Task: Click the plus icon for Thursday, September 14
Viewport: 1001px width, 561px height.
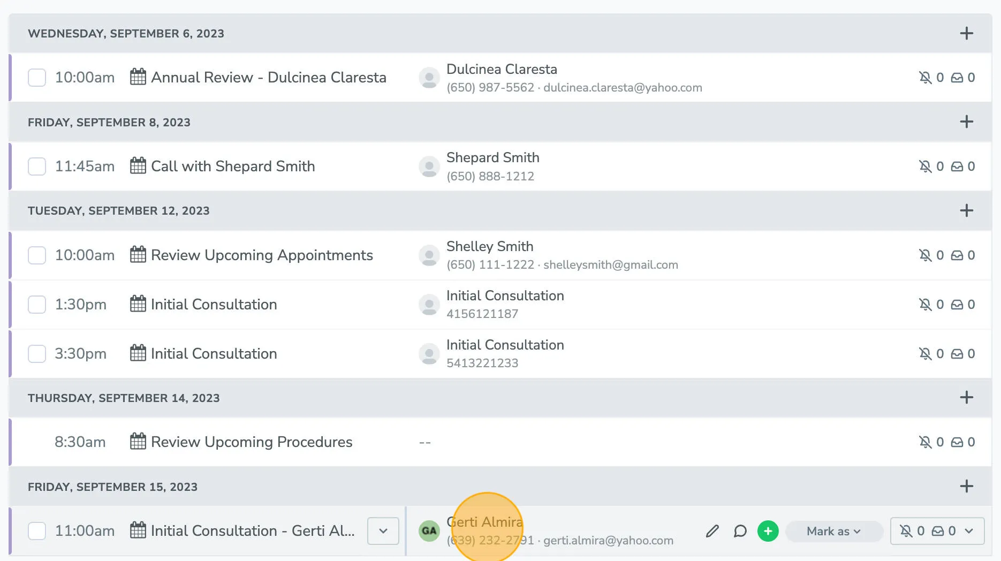Action: pos(966,398)
